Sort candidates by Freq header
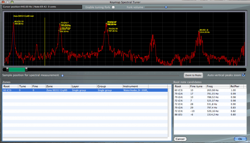The height and width of the screenshot is (143, 250). point(218,86)
